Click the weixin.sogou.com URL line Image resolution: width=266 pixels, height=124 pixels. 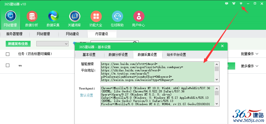[137, 80]
